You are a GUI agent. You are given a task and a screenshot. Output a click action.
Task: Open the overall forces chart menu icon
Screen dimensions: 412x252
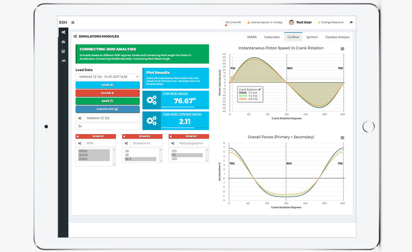point(342,138)
